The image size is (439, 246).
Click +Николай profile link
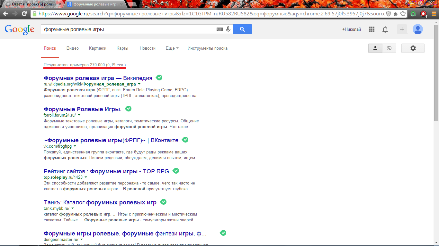point(352,29)
